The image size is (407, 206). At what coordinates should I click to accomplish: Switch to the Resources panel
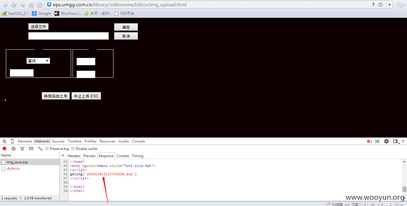(107, 141)
